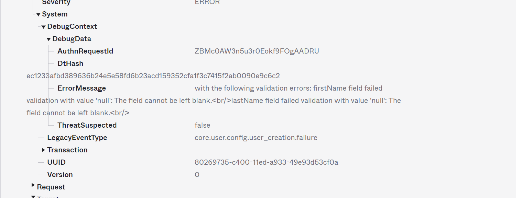Click the Version value 0
This screenshot has height=198, width=522.
pyautogui.click(x=197, y=175)
